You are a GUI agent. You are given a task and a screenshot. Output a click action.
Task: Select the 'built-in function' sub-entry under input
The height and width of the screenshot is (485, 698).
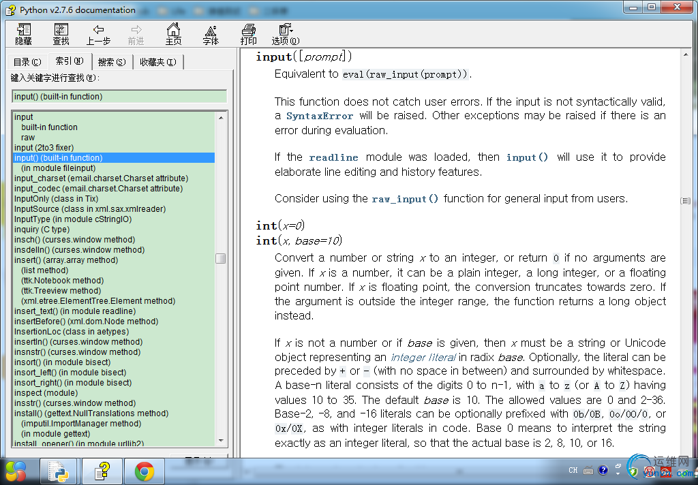click(49, 127)
